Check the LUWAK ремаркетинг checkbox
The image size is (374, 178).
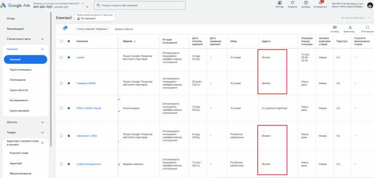(61, 164)
